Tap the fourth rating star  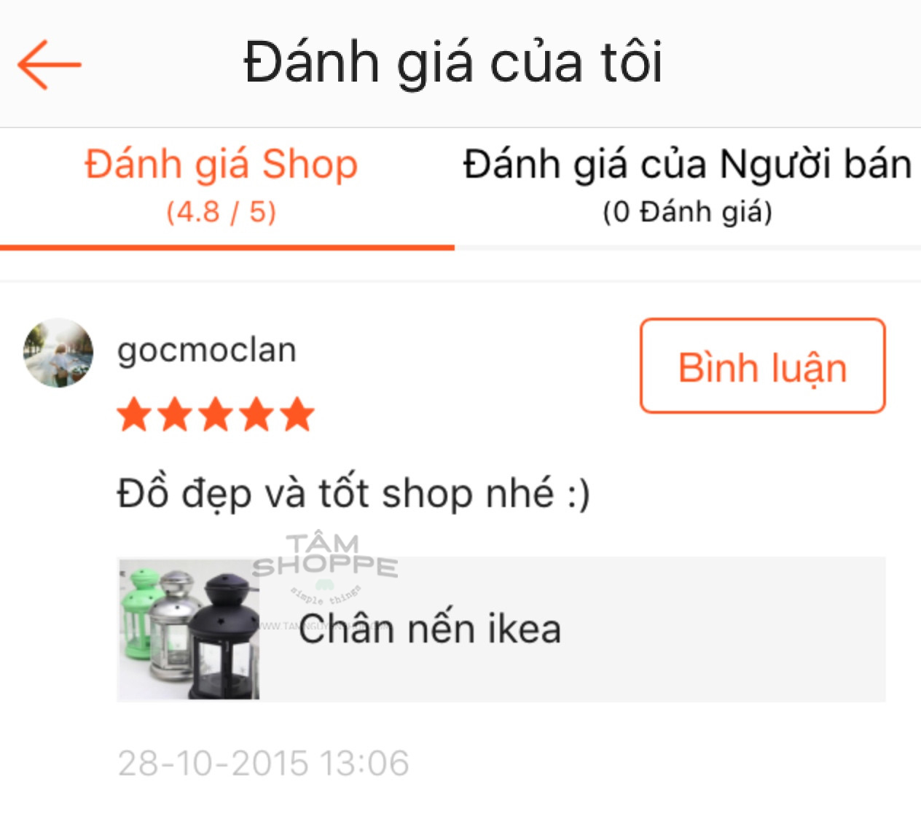click(x=257, y=415)
